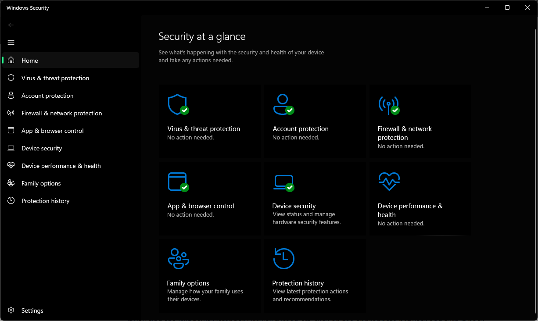Click 'View latest protection actions and recommendations.' text
The width and height of the screenshot is (538, 321).
click(x=310, y=296)
